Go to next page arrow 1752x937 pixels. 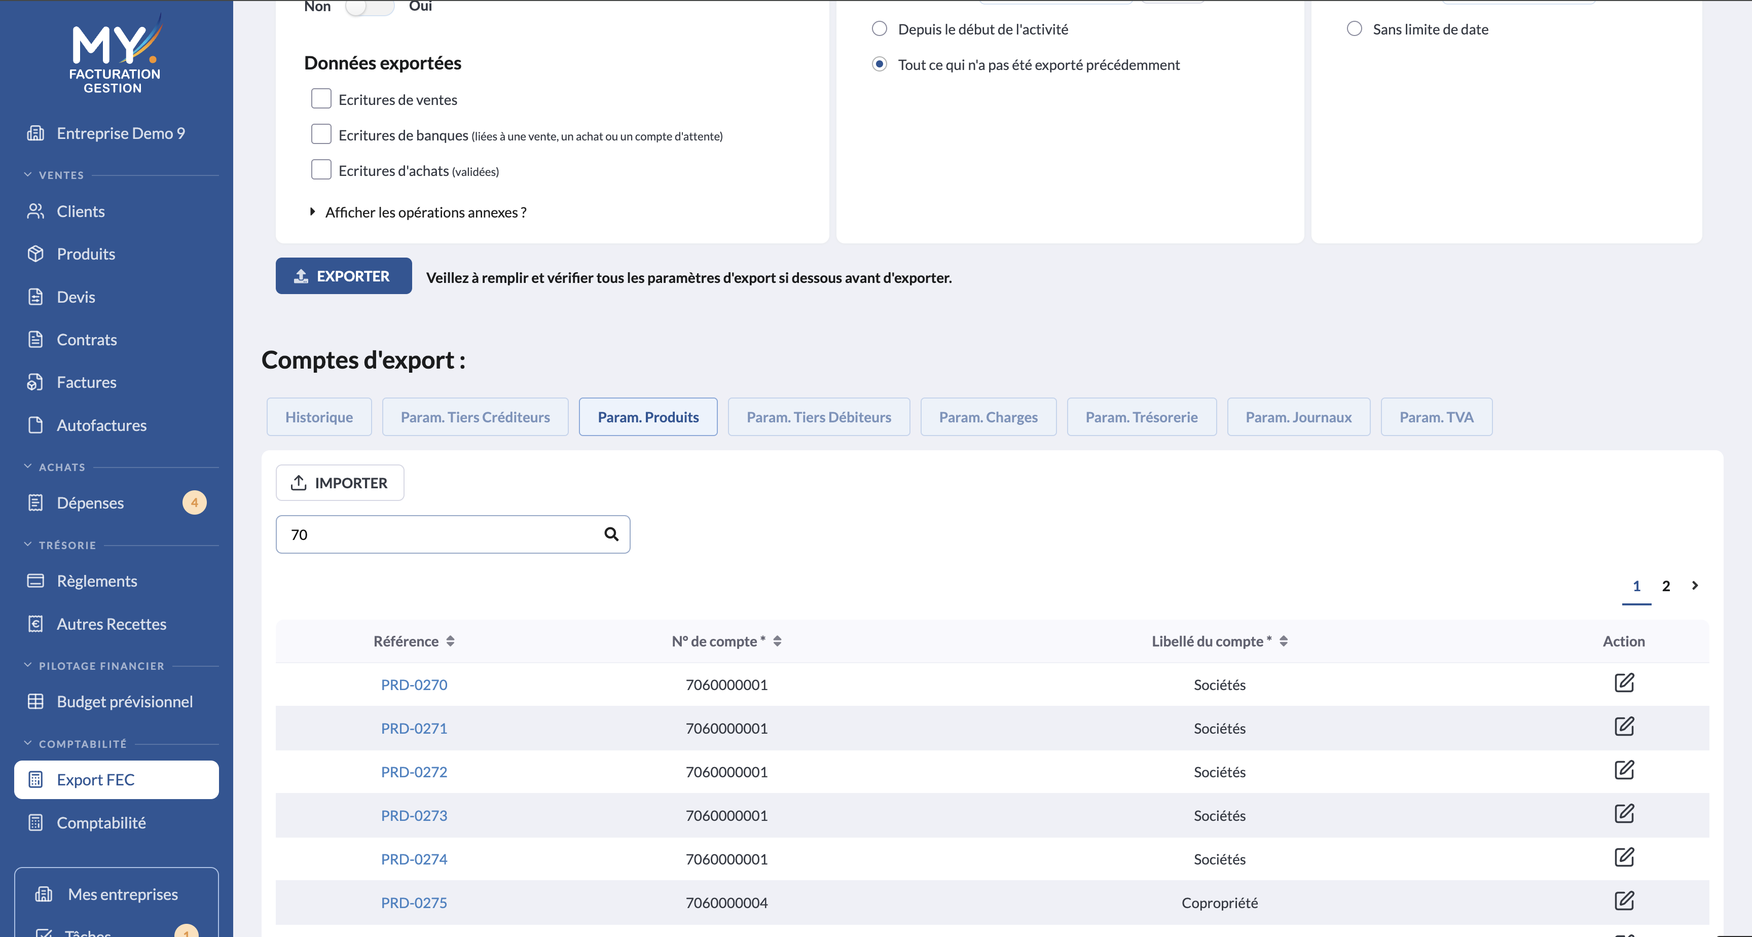(1695, 585)
